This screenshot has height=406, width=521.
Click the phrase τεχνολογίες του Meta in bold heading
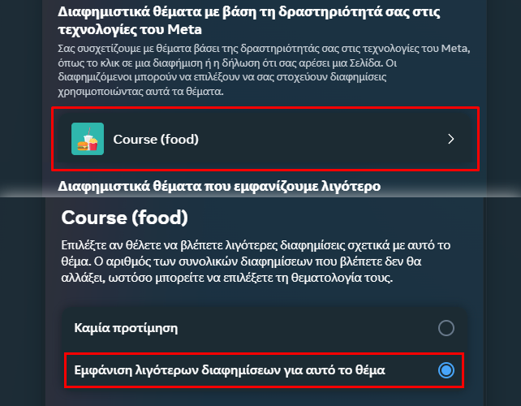tap(130, 29)
